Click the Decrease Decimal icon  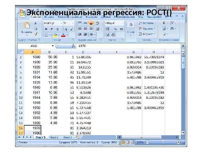pos(113,35)
